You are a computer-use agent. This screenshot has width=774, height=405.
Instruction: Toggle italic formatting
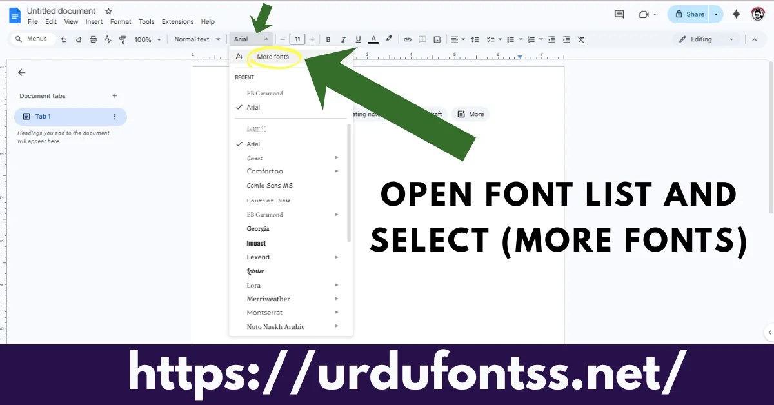(x=343, y=39)
